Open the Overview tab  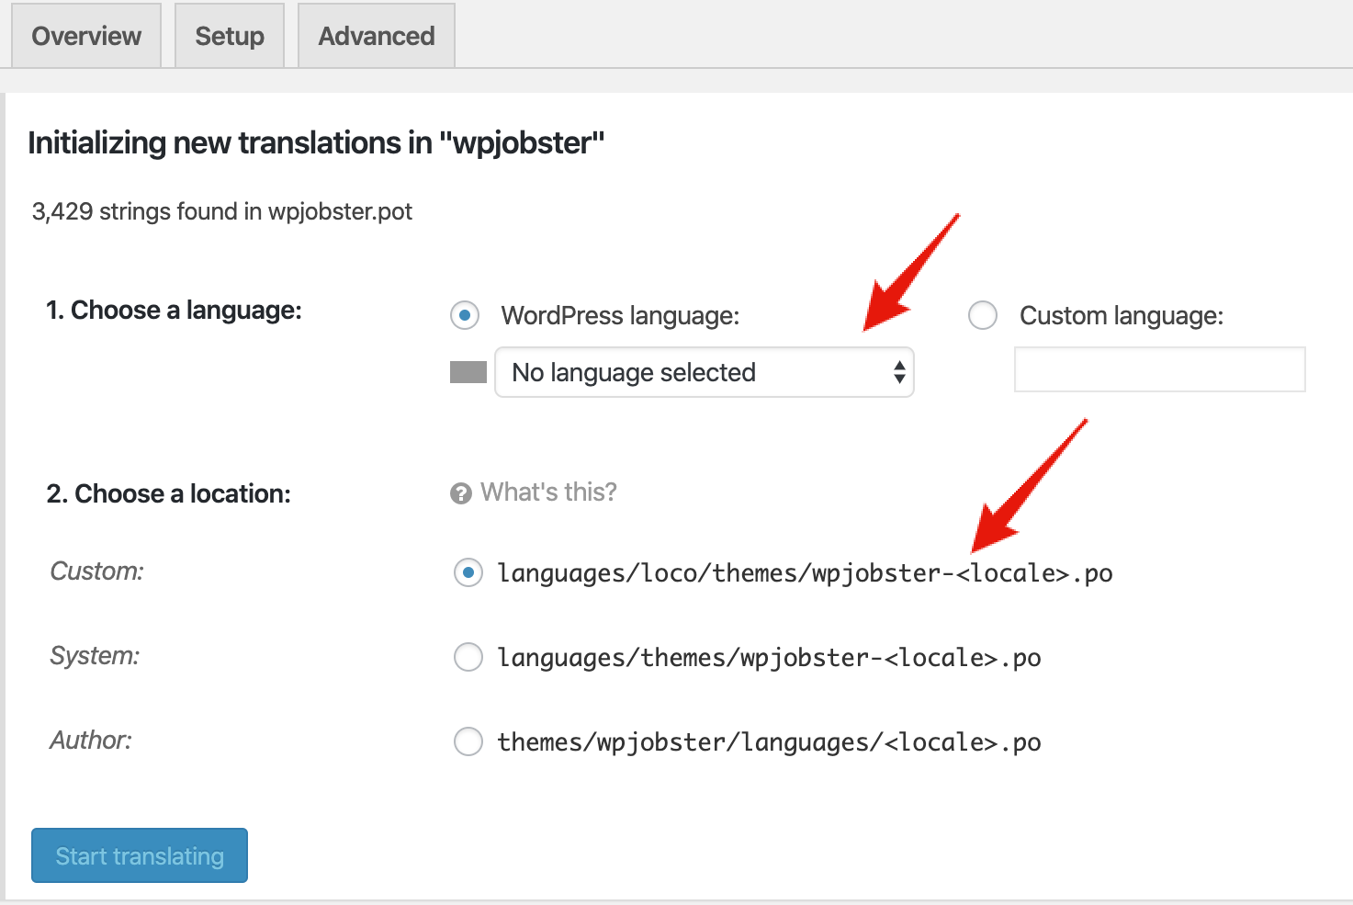pyautogui.click(x=86, y=36)
